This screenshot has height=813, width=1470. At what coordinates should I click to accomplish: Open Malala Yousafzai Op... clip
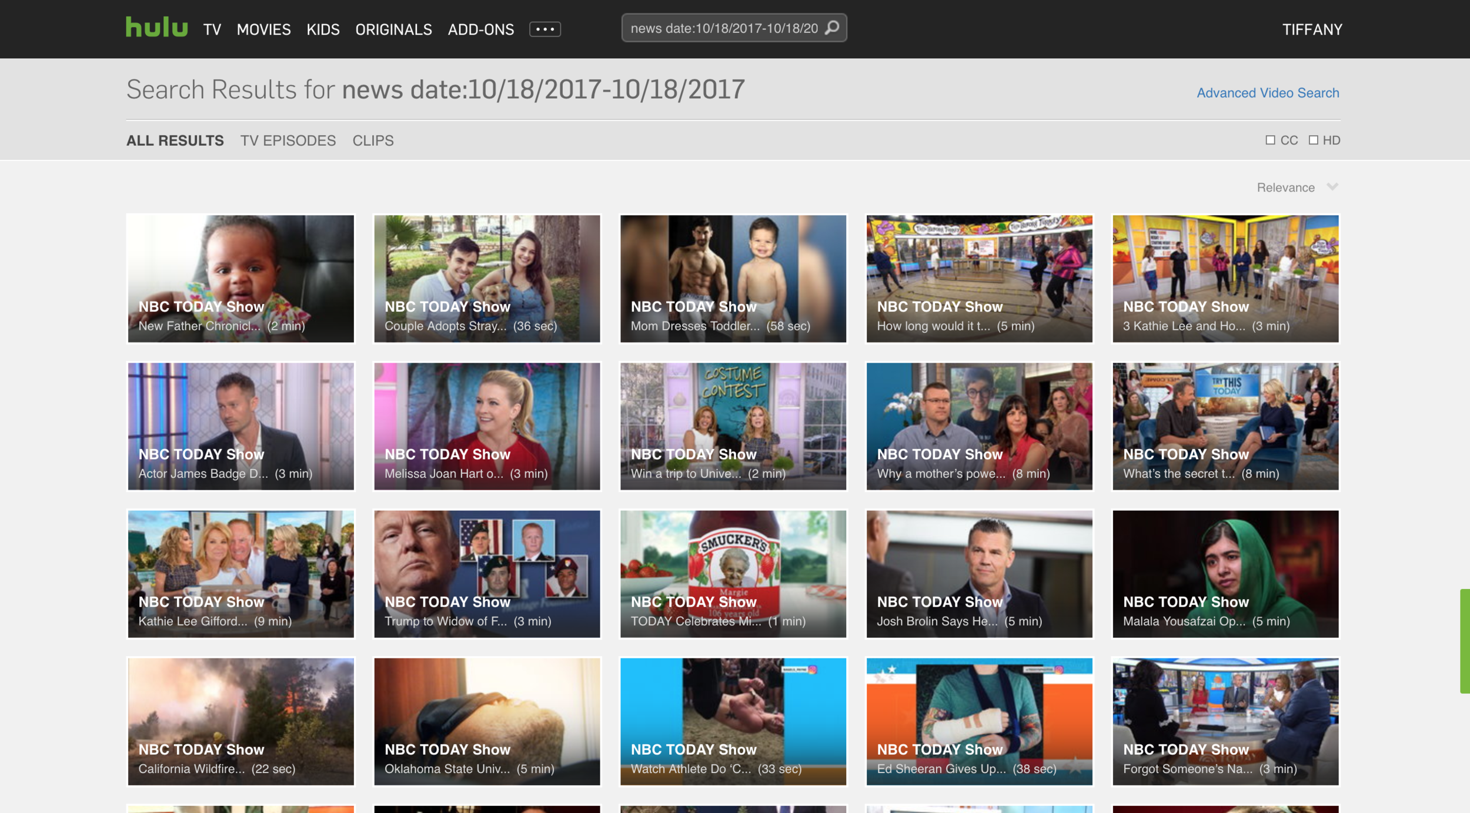1225,573
